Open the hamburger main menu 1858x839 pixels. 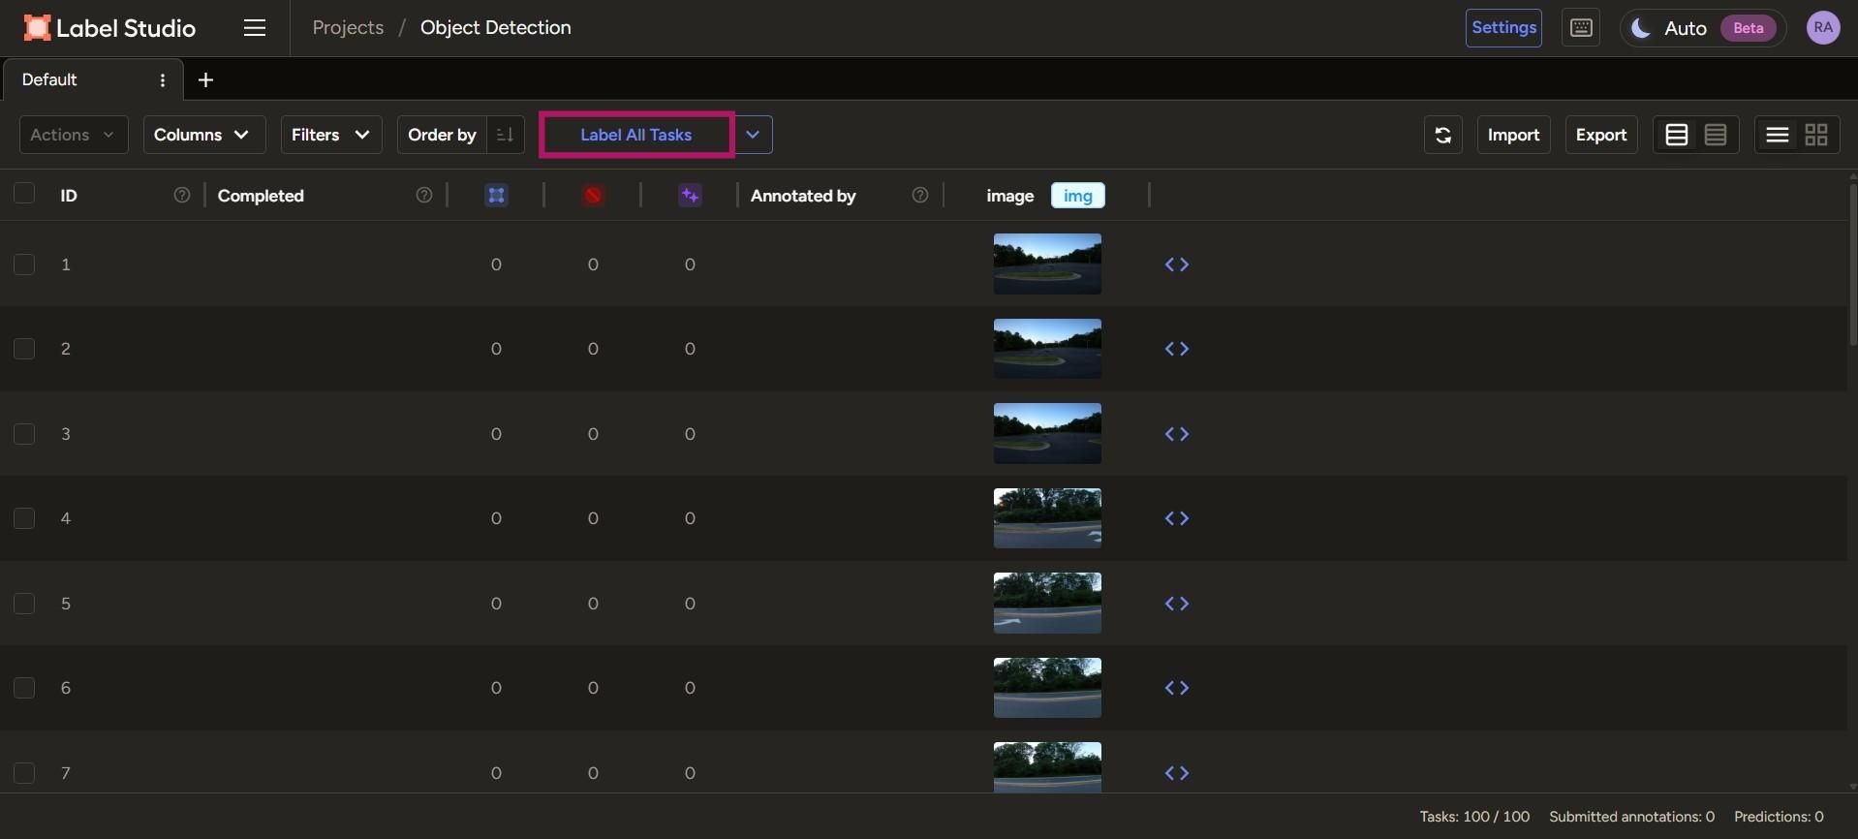pyautogui.click(x=255, y=28)
